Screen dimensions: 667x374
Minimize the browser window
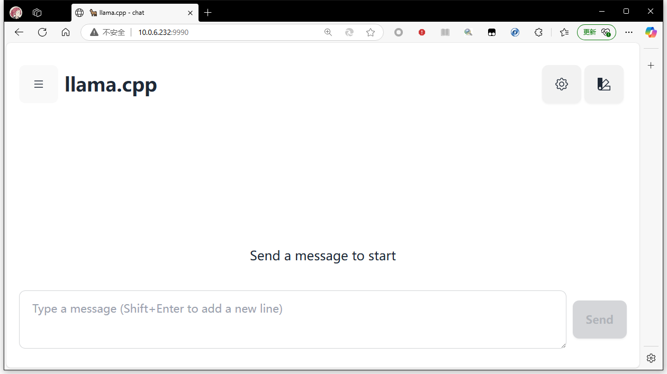602,11
